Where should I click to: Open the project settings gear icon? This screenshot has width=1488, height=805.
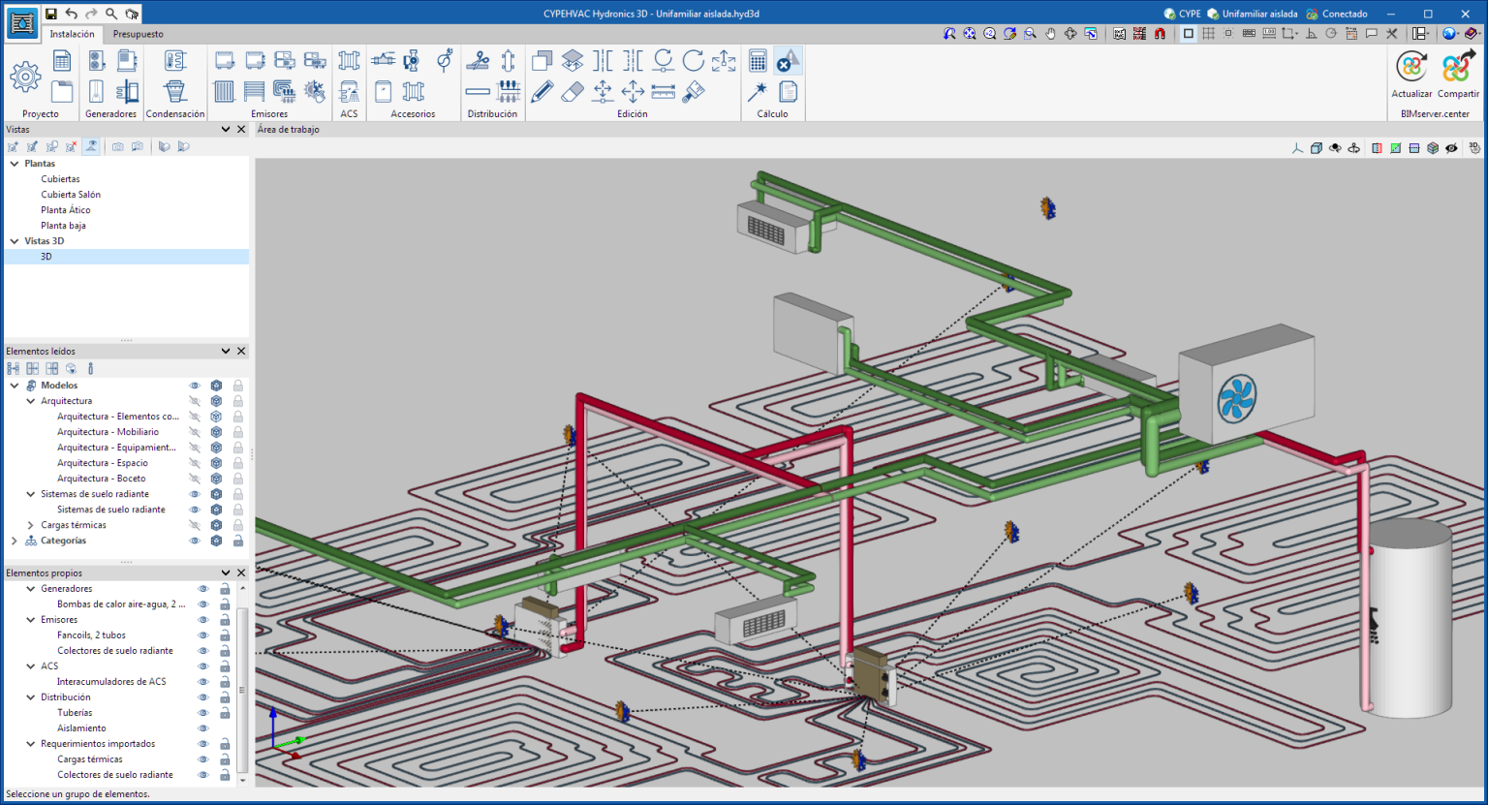click(x=25, y=77)
